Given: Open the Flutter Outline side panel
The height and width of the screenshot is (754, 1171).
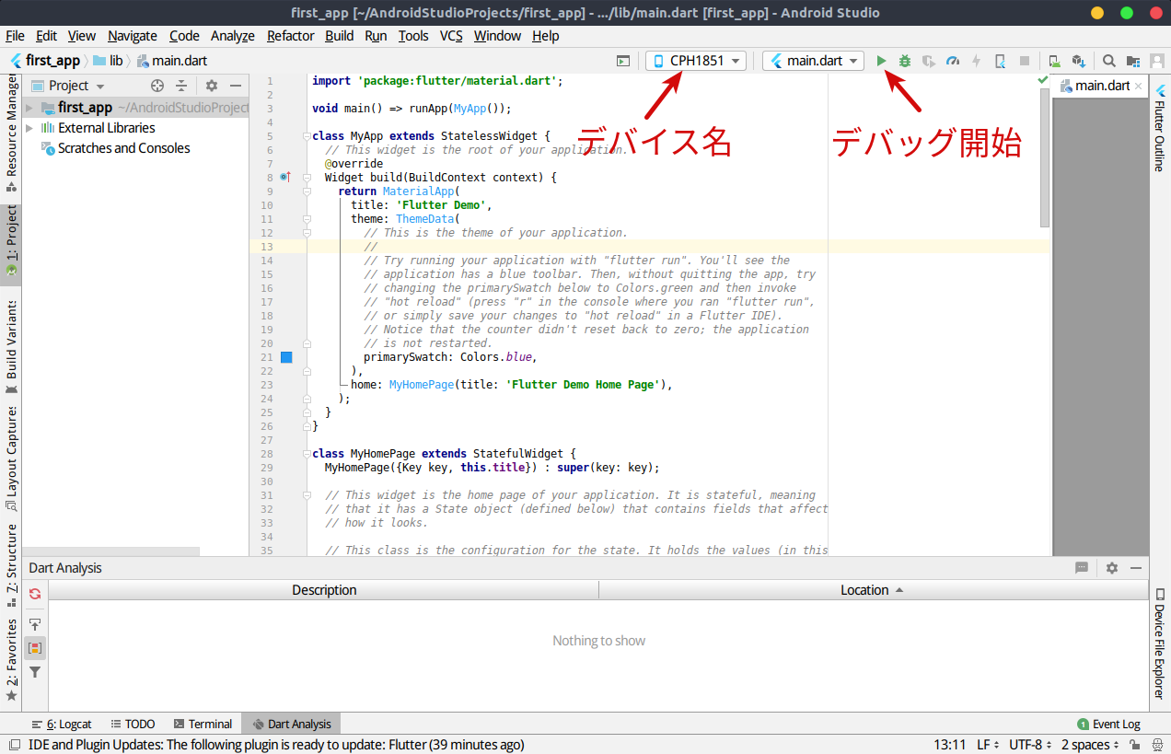Looking at the screenshot, I should pos(1160,128).
